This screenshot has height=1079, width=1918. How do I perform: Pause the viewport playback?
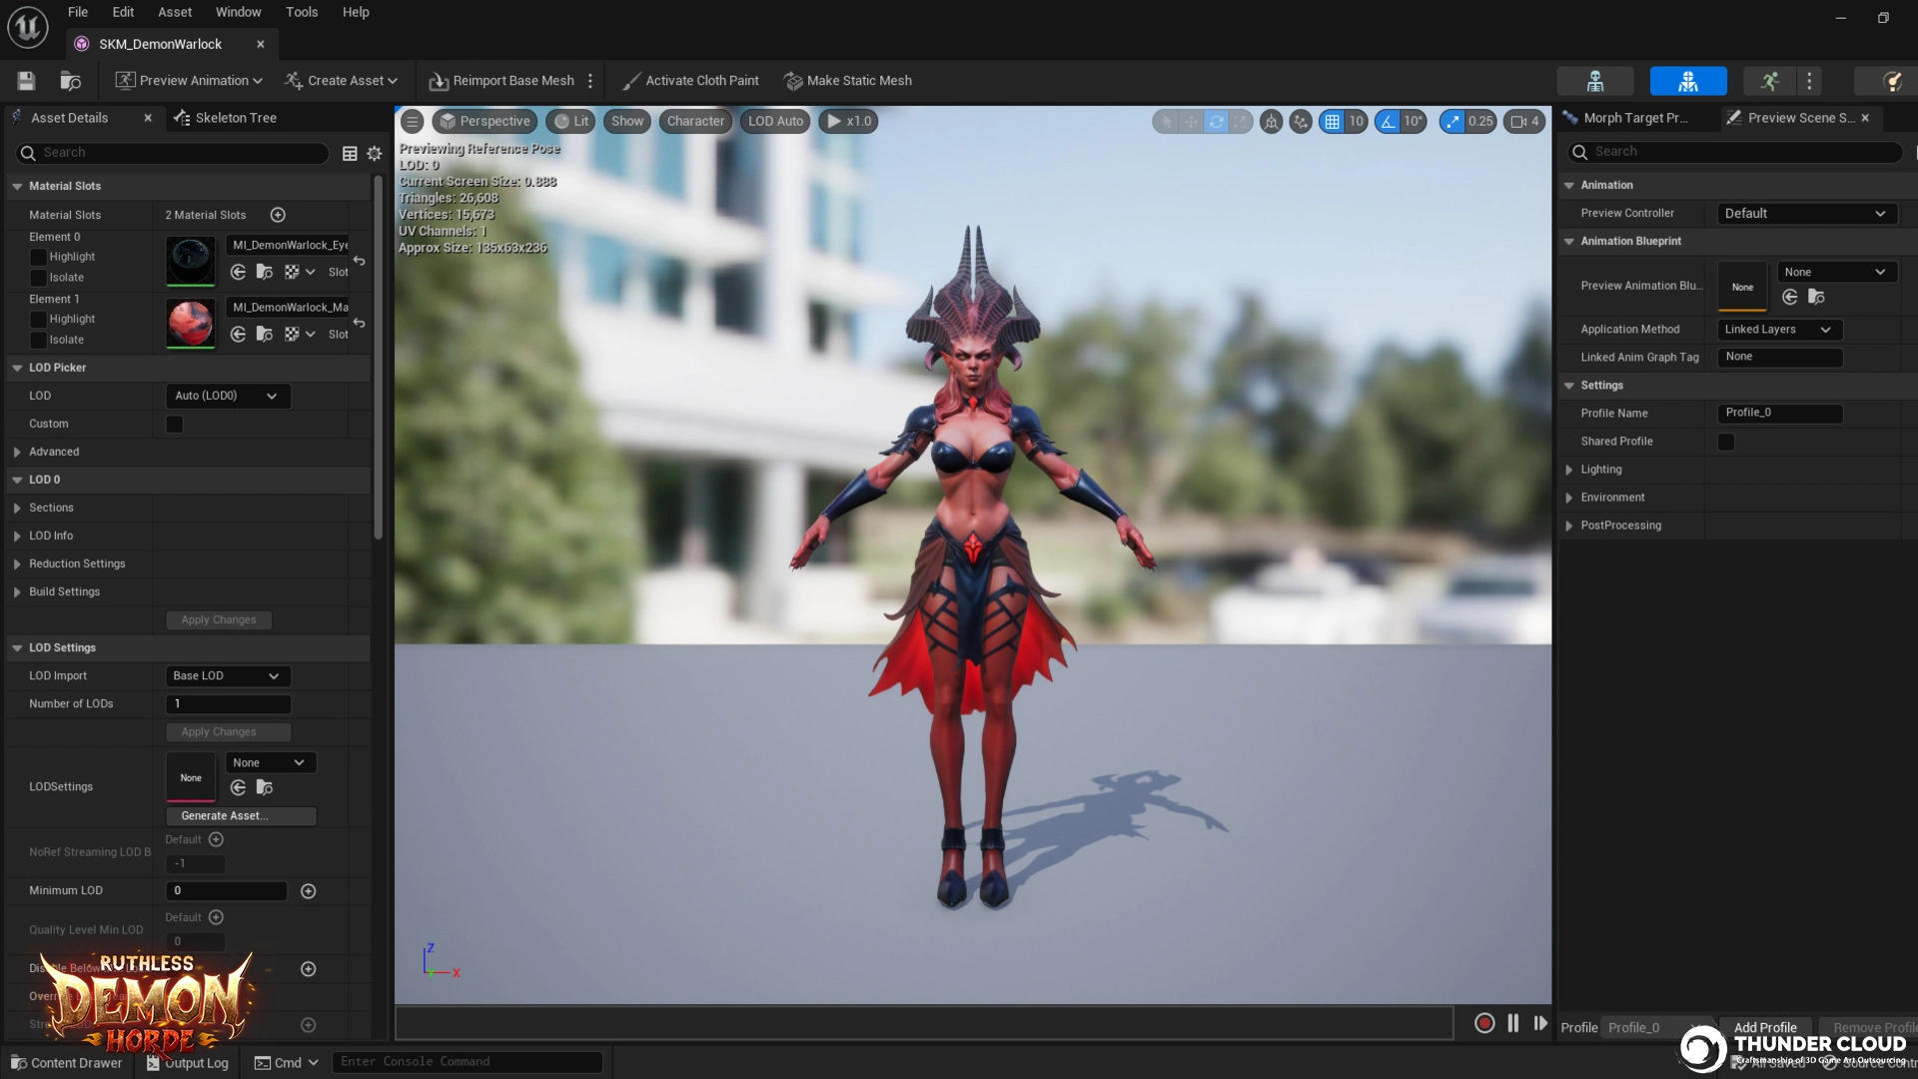(1513, 1023)
